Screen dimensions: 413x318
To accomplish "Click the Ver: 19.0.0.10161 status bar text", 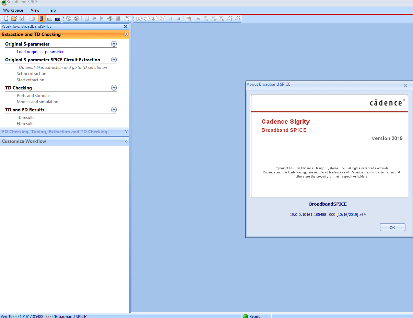I will [x=44, y=316].
